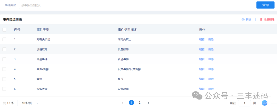Screen dimensions: 277x107
Task: Edit the 事件/告警 row
Action: coord(202,69)
